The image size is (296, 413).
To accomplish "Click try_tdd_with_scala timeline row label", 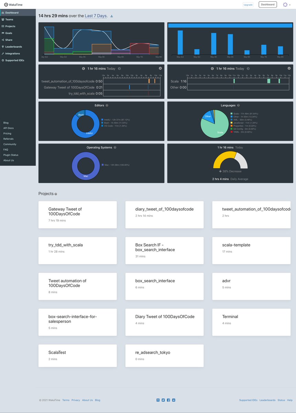I will click(81, 93).
